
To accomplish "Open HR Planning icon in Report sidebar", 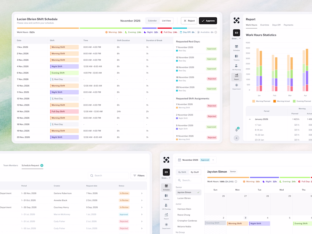I will click(236, 67).
